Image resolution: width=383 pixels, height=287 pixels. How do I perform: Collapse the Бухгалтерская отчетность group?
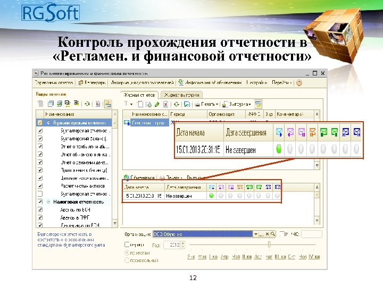[48, 123]
